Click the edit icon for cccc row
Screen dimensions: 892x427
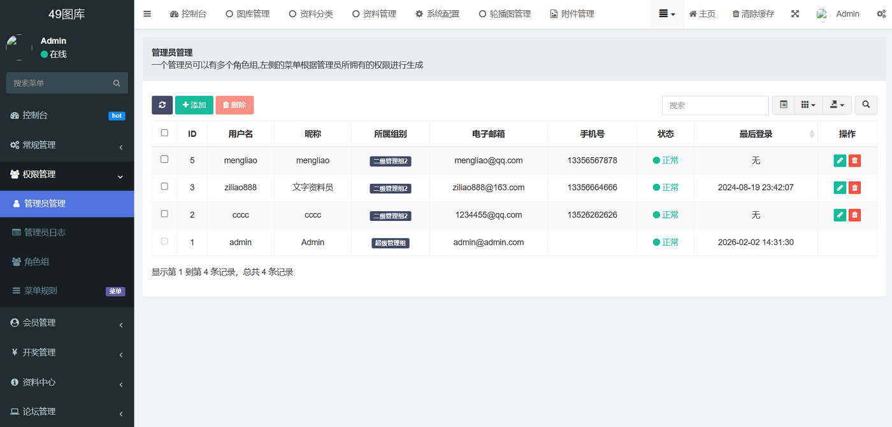coord(840,215)
